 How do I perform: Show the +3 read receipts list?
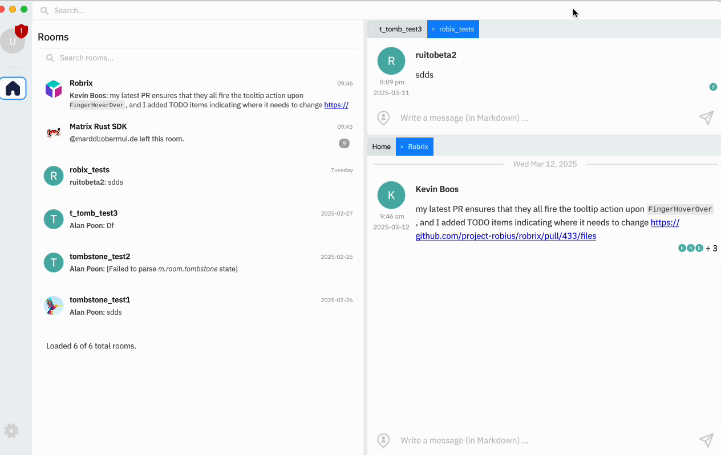click(x=711, y=248)
